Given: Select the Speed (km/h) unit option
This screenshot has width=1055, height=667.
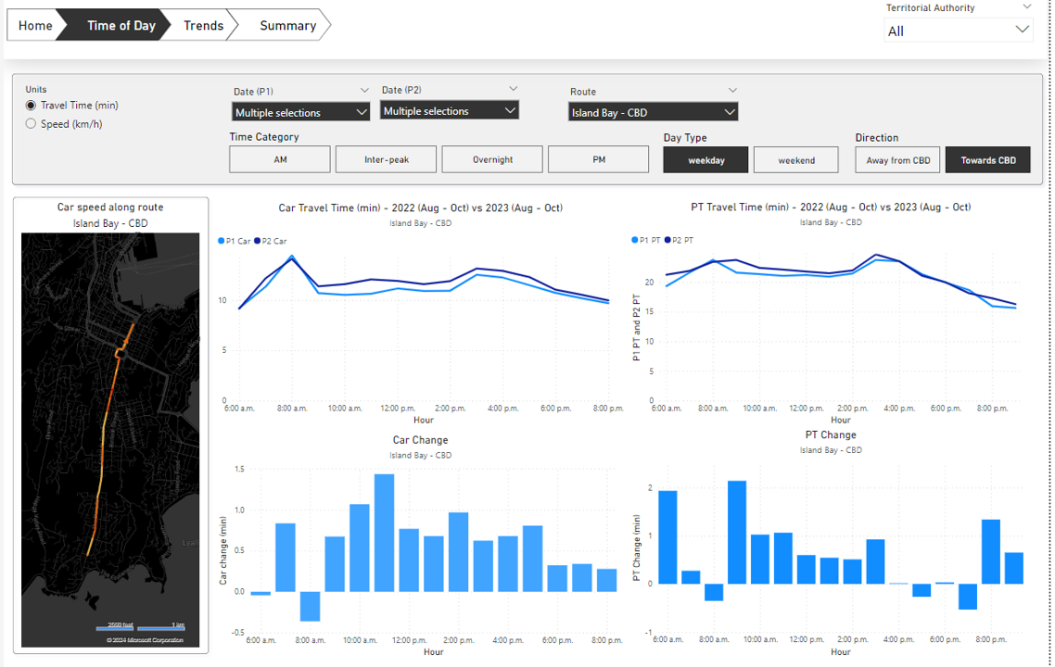Looking at the screenshot, I should [32, 124].
